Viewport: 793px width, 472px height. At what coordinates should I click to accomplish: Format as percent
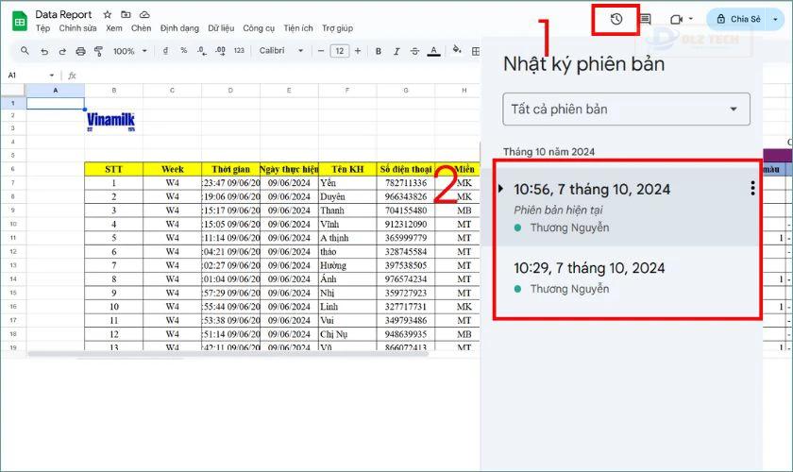tap(183, 51)
